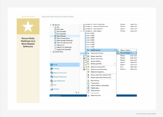Click the Disk backups icon in tree
The image size is (163, 117).
click(55, 27)
